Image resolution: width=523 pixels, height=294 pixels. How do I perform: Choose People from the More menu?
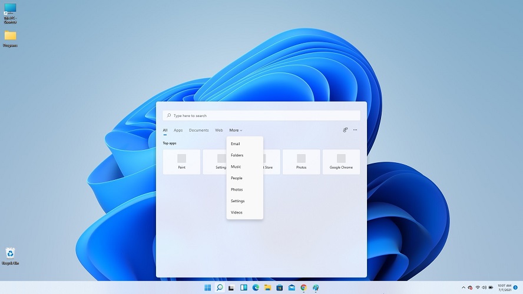(245, 178)
